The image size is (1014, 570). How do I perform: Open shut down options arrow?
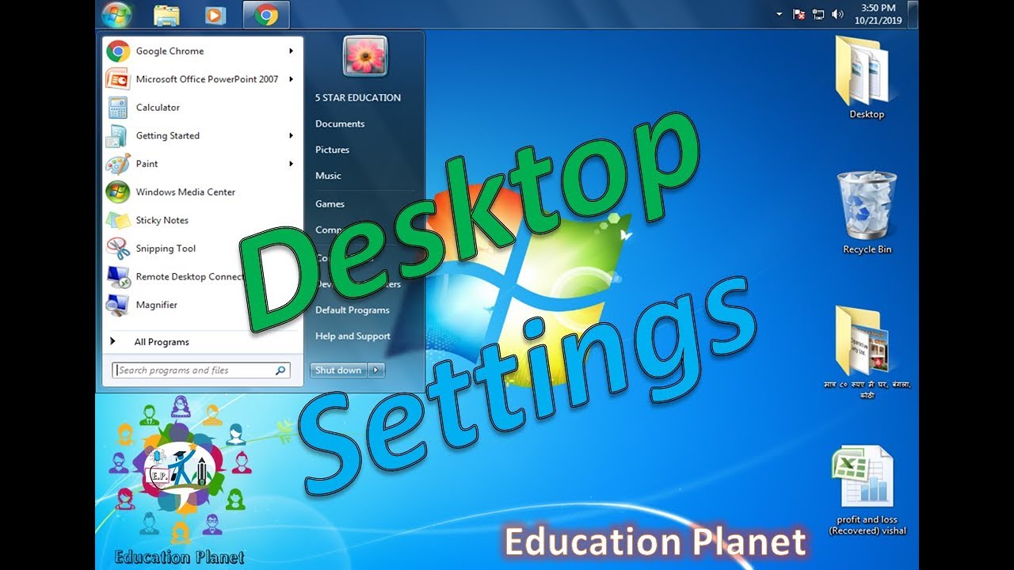pyautogui.click(x=377, y=370)
